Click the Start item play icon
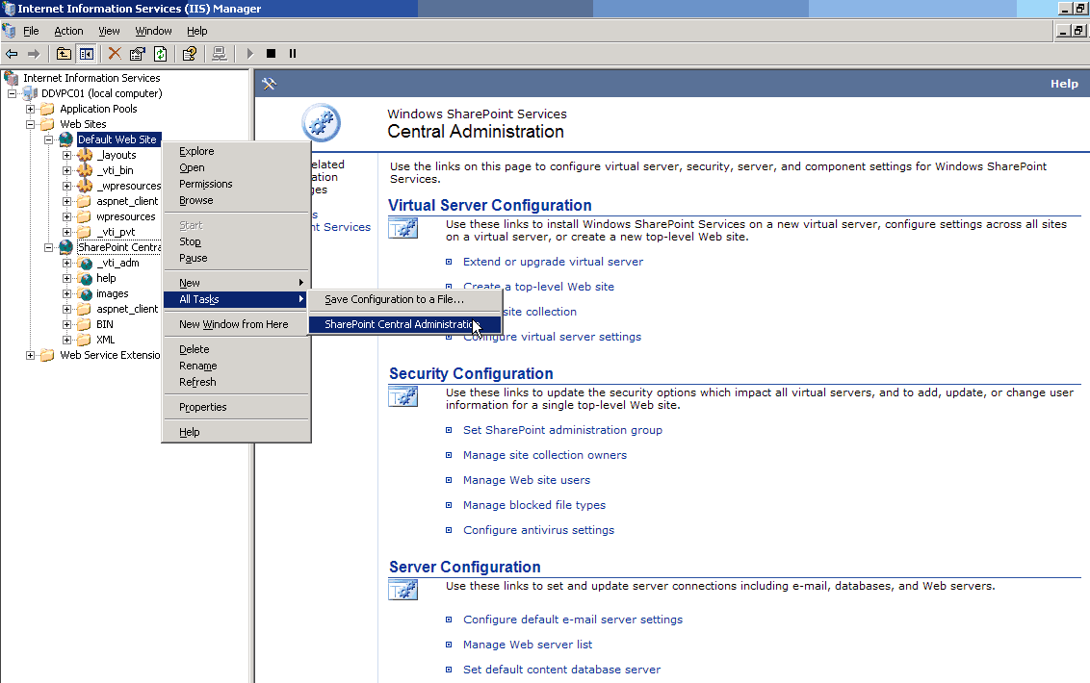 pos(250,54)
